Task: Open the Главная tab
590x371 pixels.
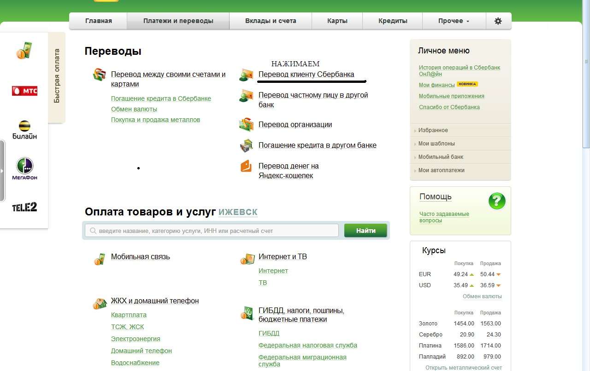Action: (98, 21)
